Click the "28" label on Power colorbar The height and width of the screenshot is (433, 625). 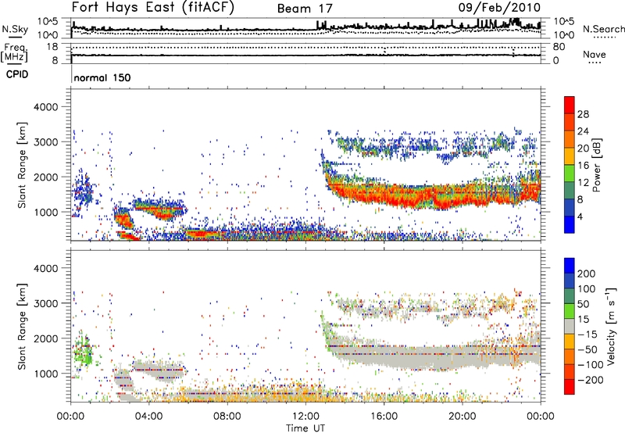click(583, 114)
